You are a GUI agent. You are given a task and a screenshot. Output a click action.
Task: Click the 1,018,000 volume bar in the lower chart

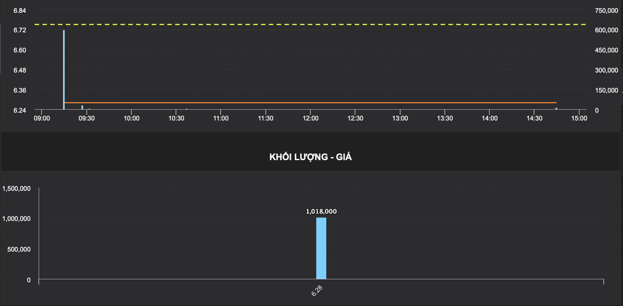[321, 249]
